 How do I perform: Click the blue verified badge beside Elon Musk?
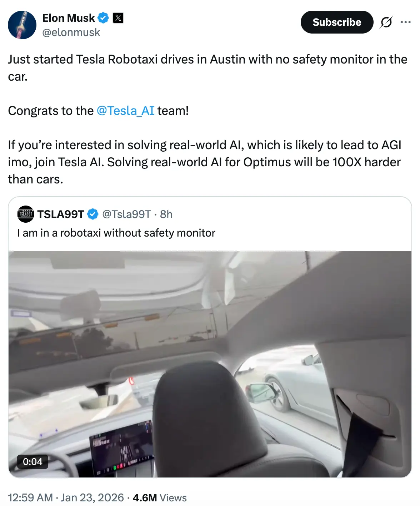coord(103,18)
